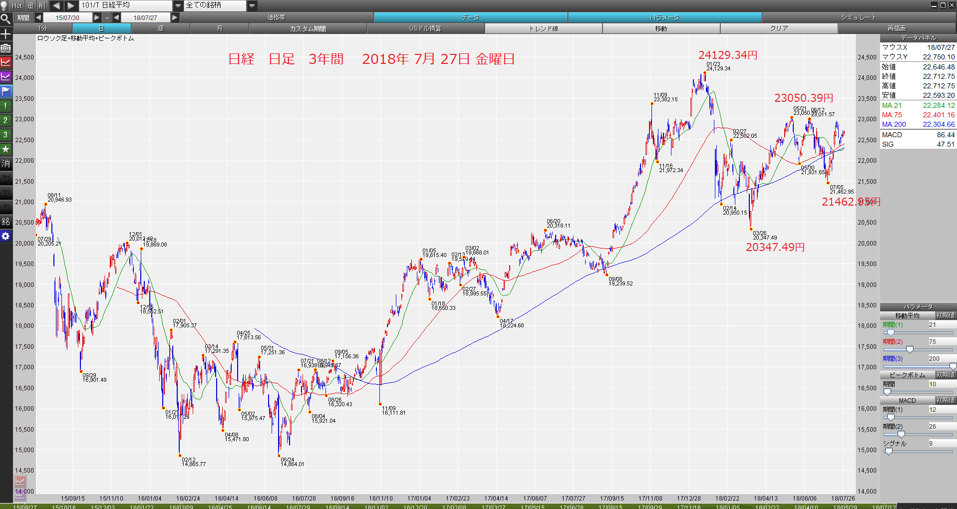Toggle the 価格帯 price band tab

276,17
